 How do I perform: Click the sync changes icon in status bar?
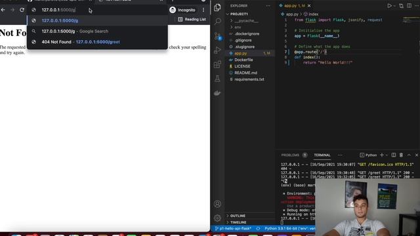258,229
